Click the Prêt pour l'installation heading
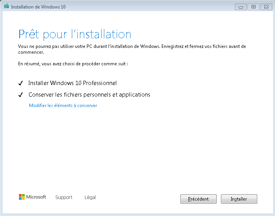 point(75,34)
